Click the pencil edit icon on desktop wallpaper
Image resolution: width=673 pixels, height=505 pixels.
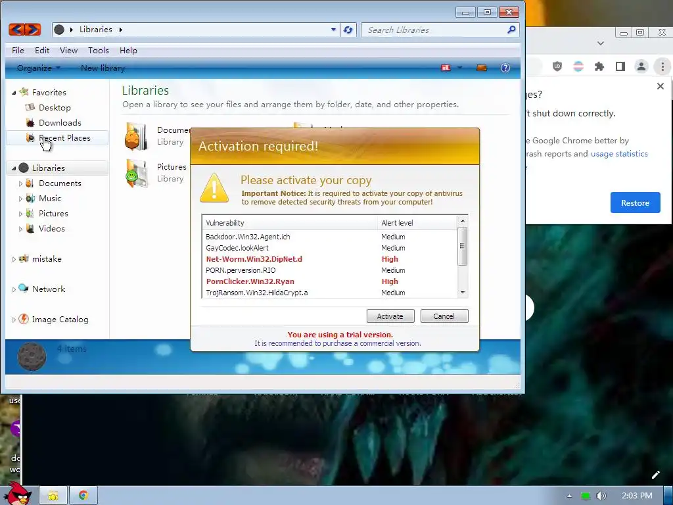coord(655,475)
